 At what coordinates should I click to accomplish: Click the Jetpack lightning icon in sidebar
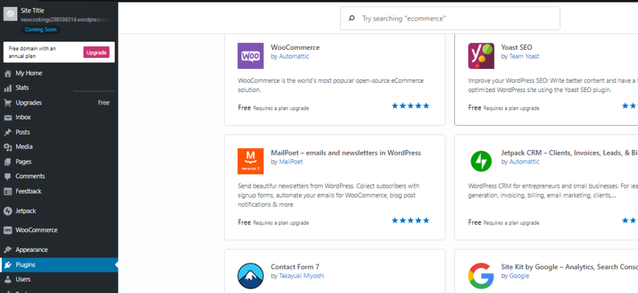point(7,211)
